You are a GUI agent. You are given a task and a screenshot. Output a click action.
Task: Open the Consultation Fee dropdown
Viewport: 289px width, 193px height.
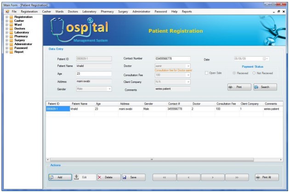188,75
